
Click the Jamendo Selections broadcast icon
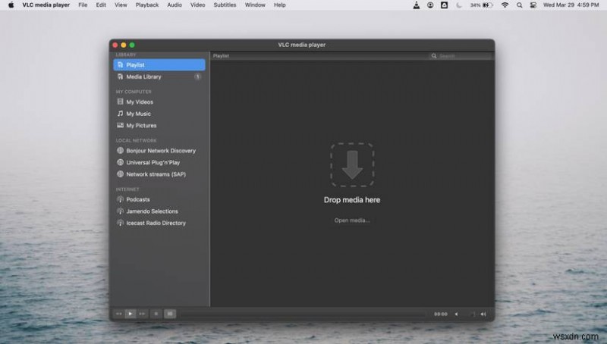click(121, 211)
